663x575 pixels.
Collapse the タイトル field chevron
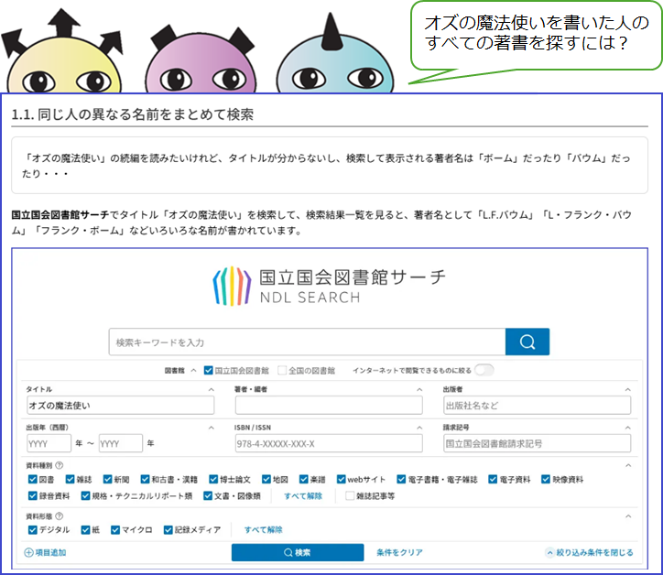[211, 389]
